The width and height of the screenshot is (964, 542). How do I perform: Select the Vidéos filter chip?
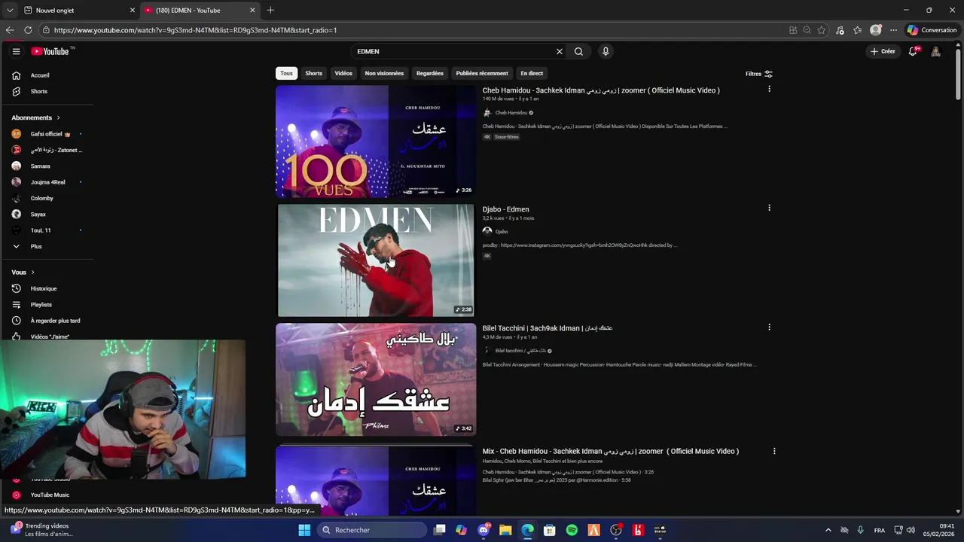point(343,73)
